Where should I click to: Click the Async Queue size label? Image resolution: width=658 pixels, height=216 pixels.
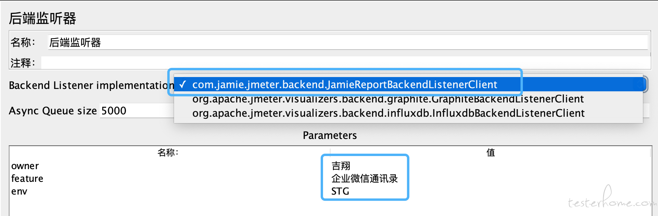coord(53,111)
